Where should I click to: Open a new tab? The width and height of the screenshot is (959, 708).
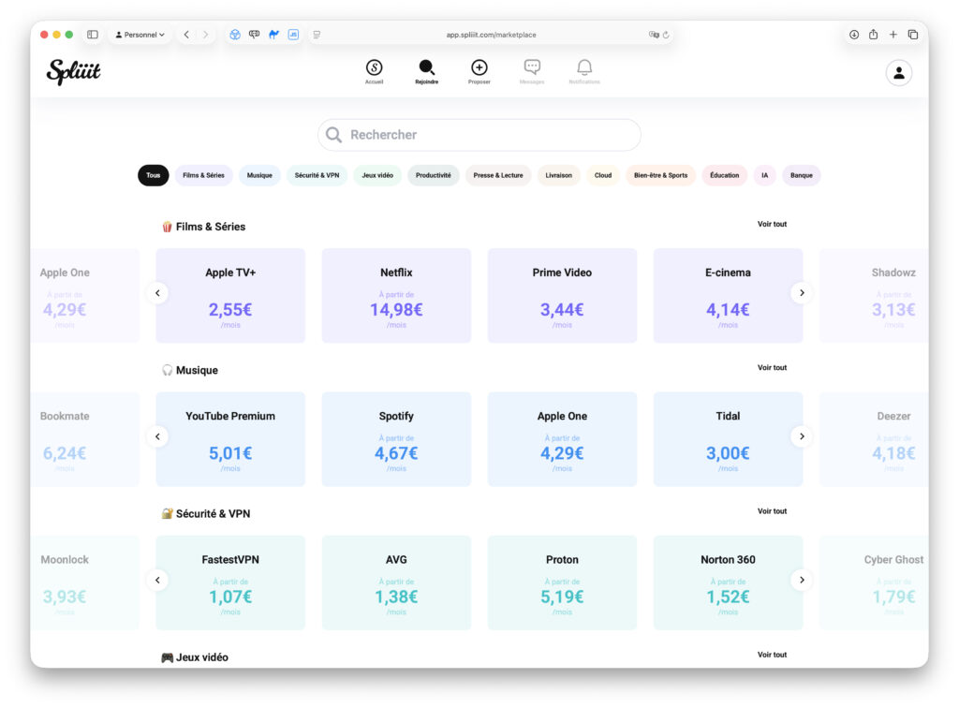click(x=893, y=35)
